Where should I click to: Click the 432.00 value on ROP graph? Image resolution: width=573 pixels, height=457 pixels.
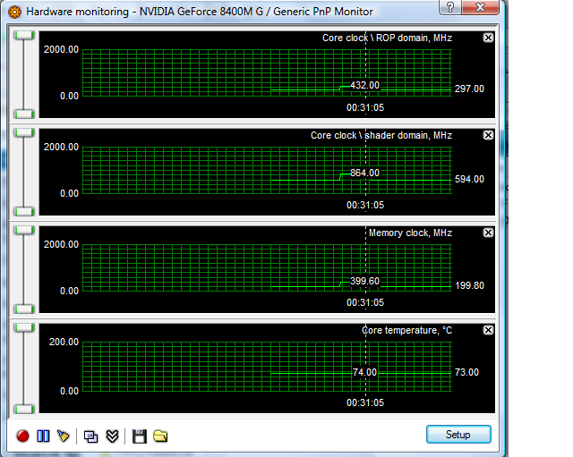pyautogui.click(x=364, y=85)
